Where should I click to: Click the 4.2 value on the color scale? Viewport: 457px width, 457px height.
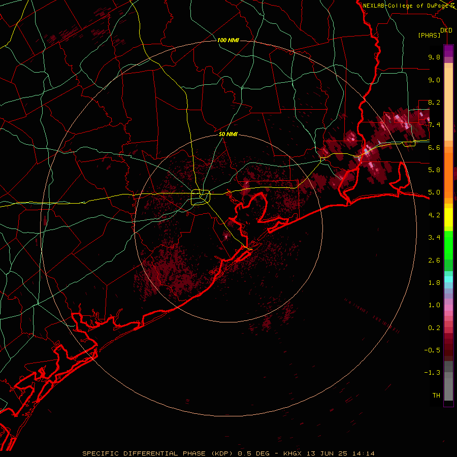434,215
